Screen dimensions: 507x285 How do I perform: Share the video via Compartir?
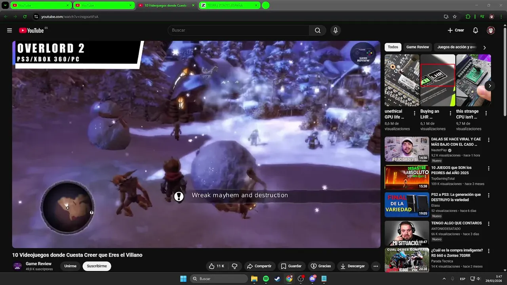point(259,266)
